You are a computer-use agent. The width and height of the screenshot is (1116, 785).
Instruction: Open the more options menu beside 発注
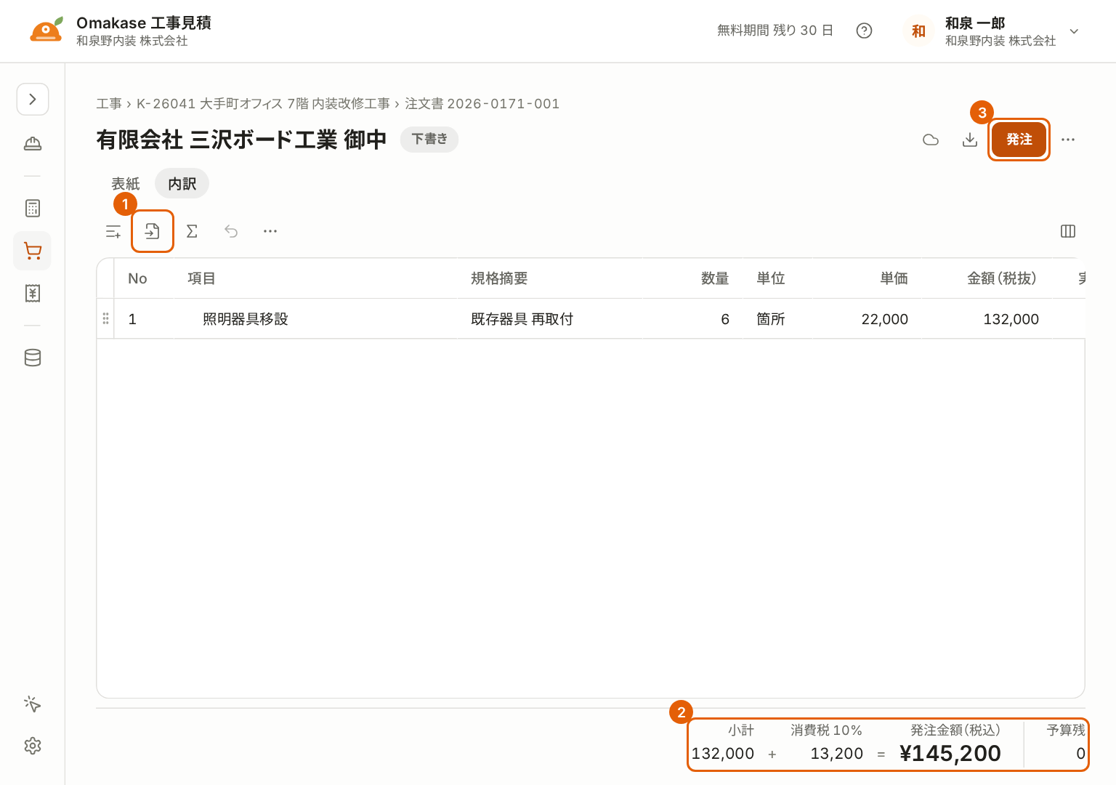(x=1068, y=140)
